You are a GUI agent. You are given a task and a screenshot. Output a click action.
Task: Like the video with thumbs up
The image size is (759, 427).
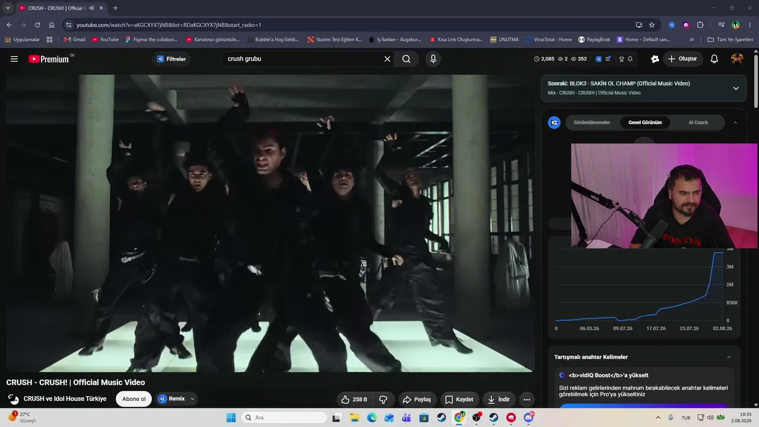[x=354, y=399]
